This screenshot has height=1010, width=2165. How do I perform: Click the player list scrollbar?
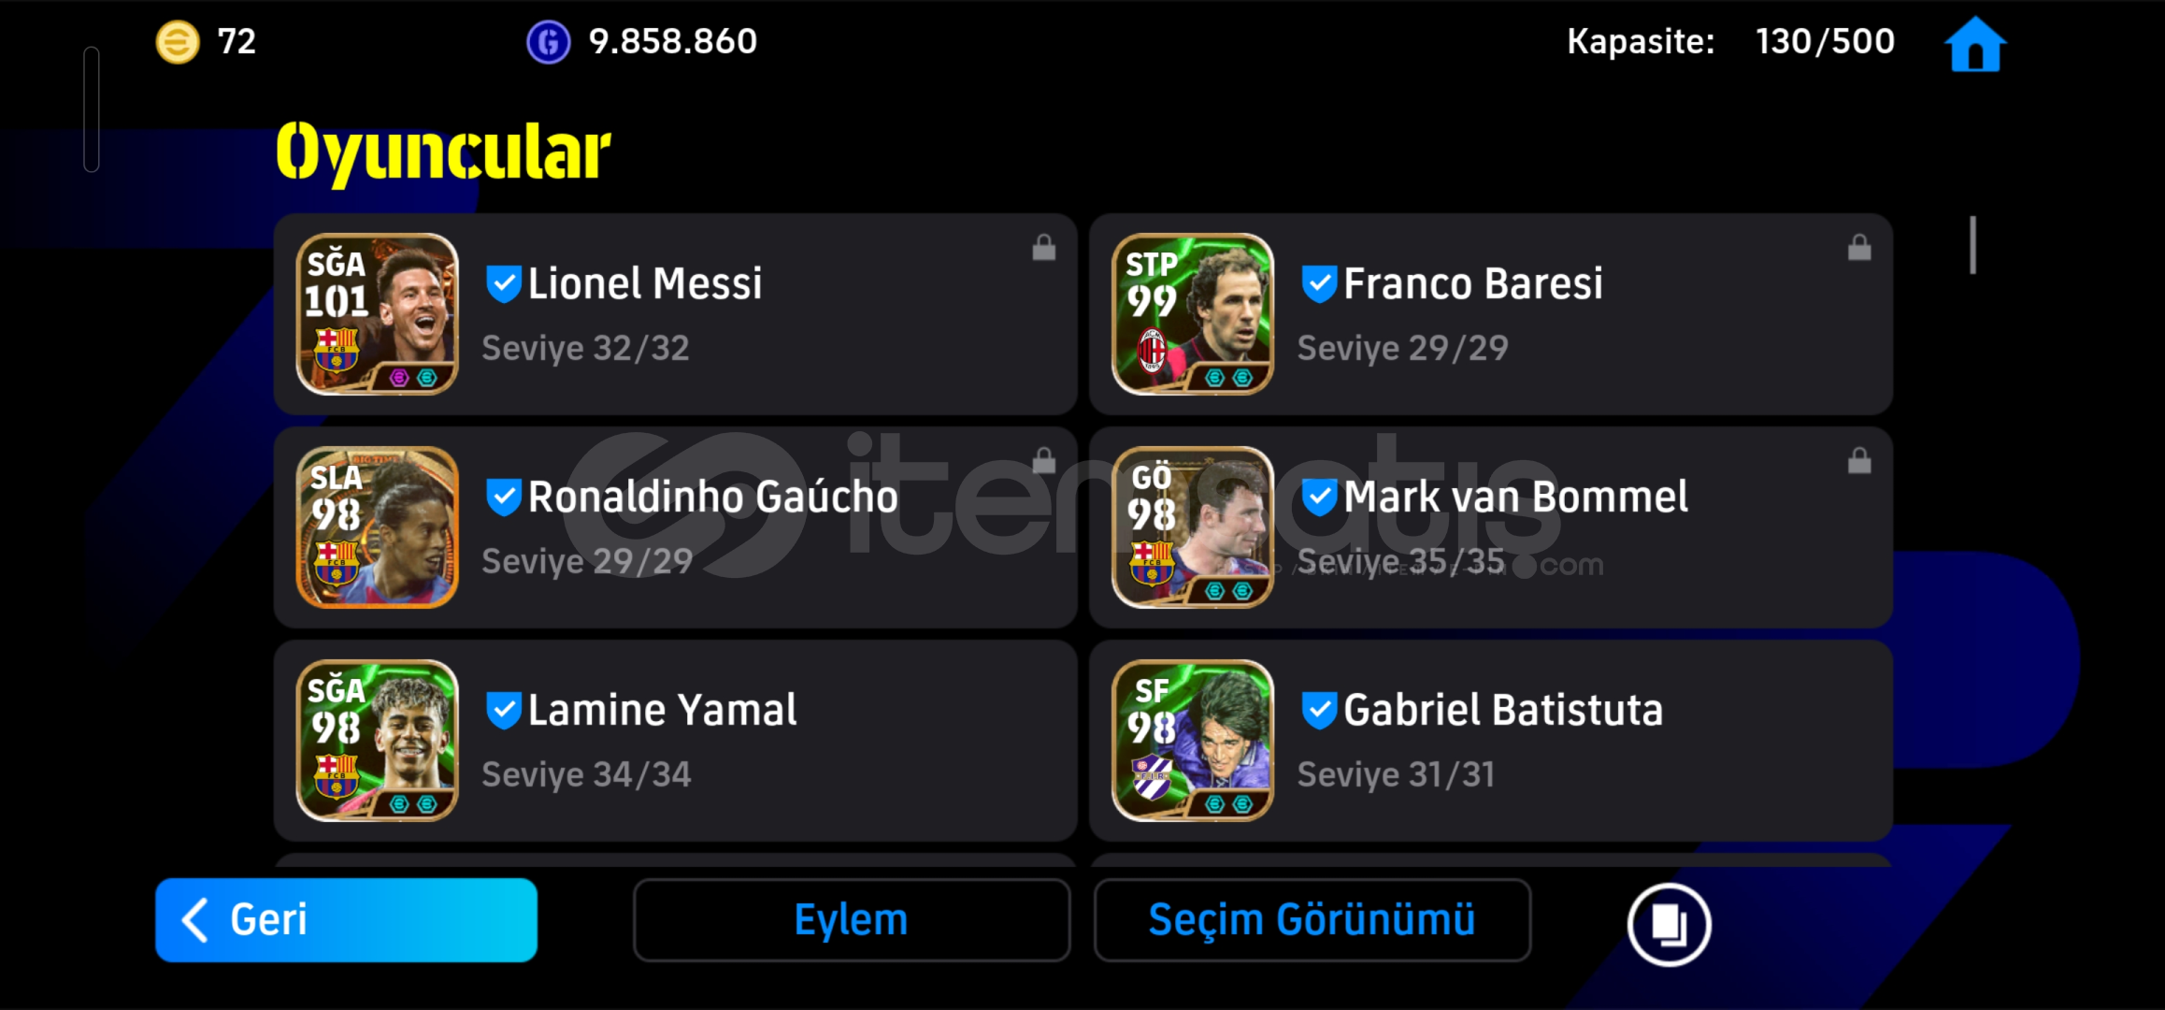[1972, 245]
